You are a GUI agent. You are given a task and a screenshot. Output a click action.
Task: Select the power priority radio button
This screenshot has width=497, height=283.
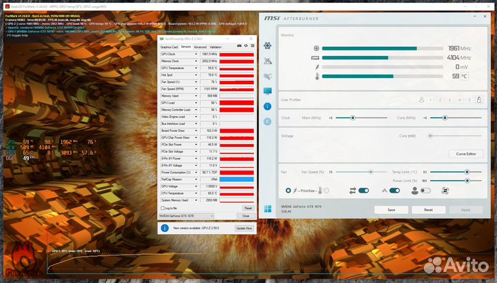[x=288, y=191]
